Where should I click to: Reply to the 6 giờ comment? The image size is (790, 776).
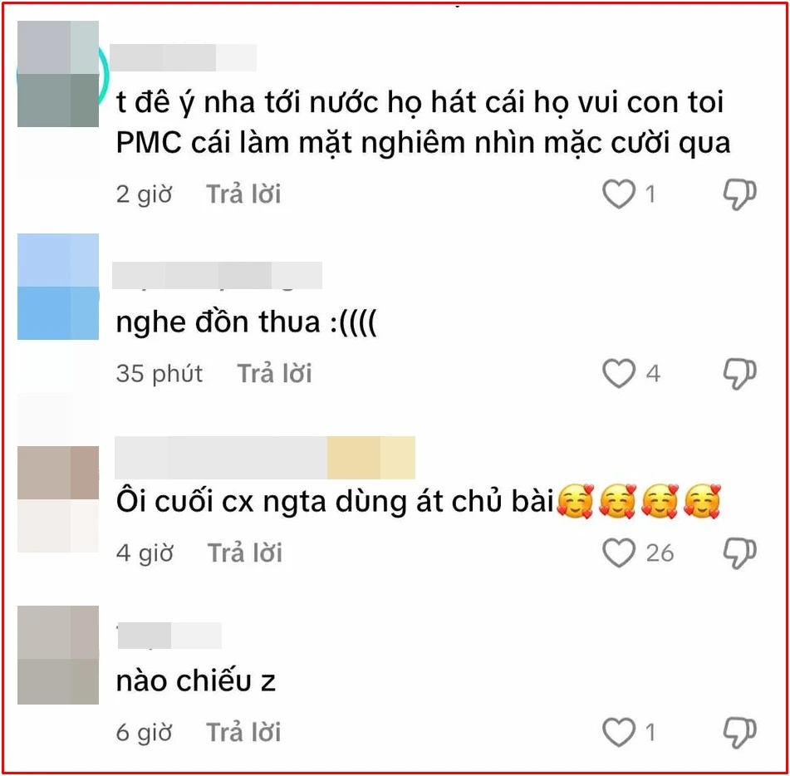coord(243,732)
